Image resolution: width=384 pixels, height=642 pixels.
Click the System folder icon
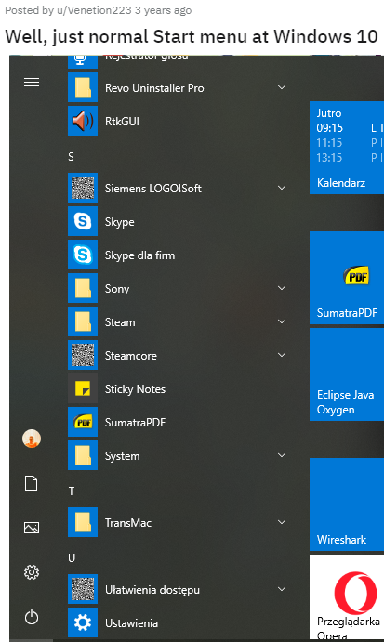83,455
